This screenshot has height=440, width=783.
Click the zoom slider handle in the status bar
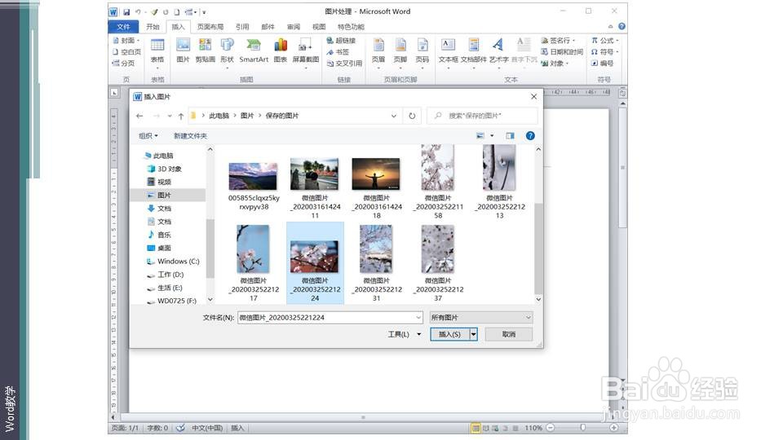582,428
